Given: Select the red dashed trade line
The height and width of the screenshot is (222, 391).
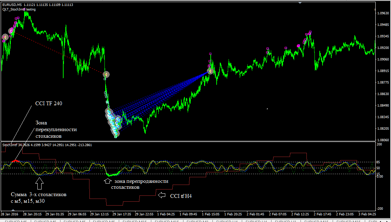Looking at the screenshot, I should pyautogui.click(x=59, y=53).
